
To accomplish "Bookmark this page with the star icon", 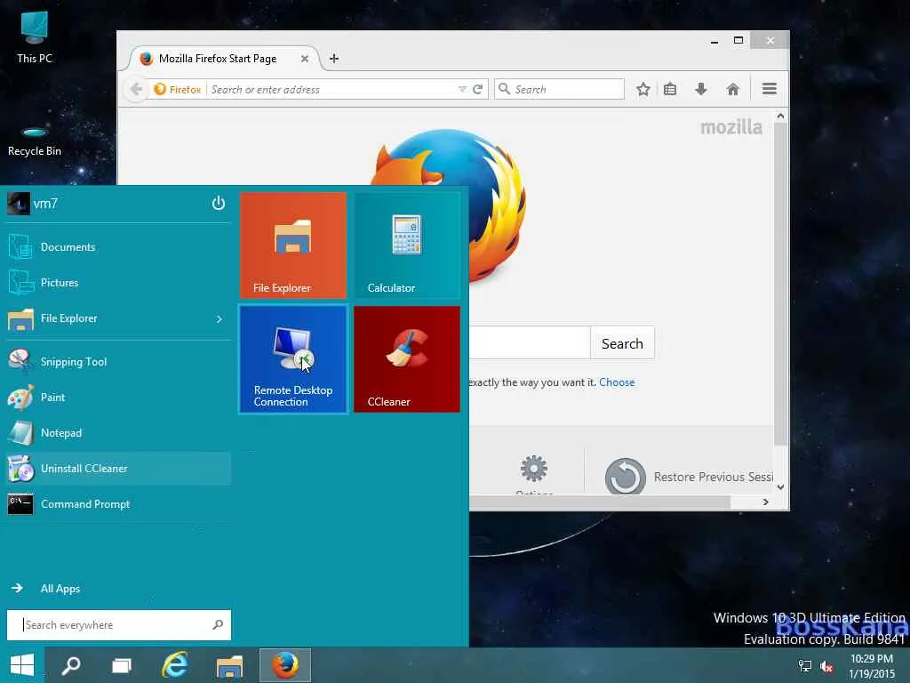I will tap(643, 90).
